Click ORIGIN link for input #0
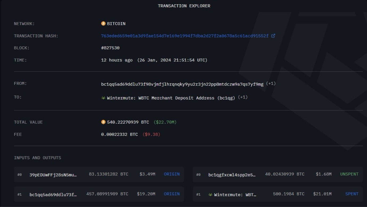This screenshot has height=207, width=367. (172, 174)
